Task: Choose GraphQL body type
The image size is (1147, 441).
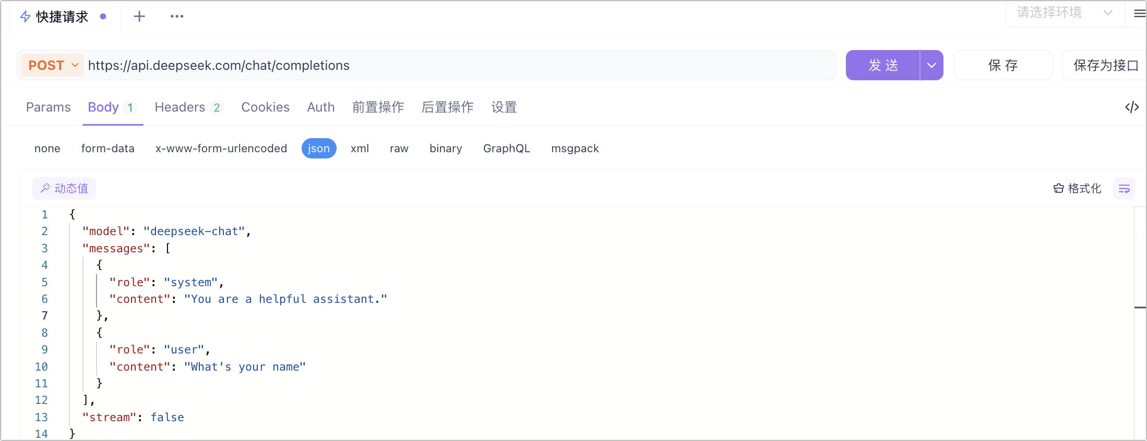Action: point(507,149)
